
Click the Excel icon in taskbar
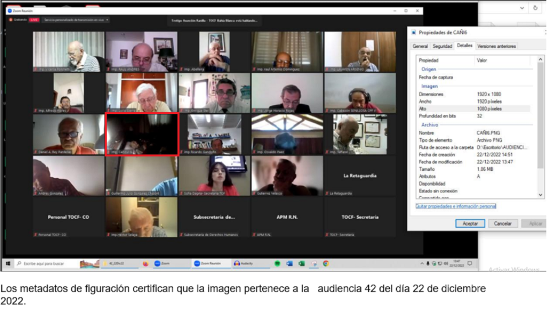tap(302, 264)
